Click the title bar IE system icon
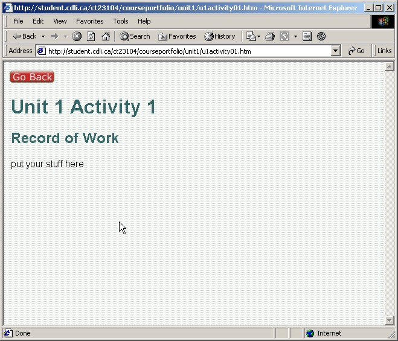This screenshot has height=341, width=398. pos(8,8)
